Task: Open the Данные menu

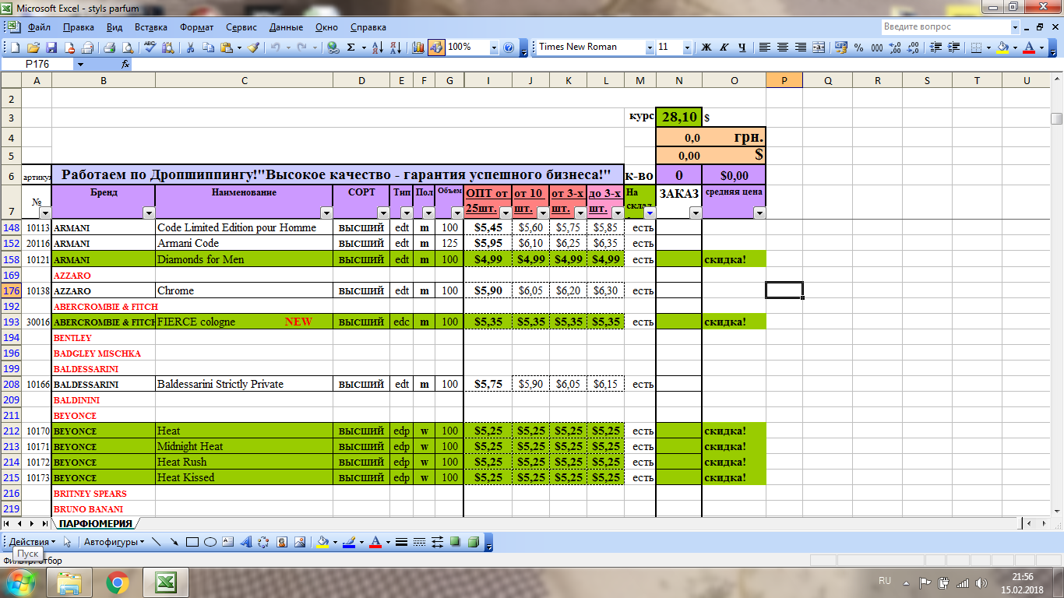Action: (x=286, y=27)
